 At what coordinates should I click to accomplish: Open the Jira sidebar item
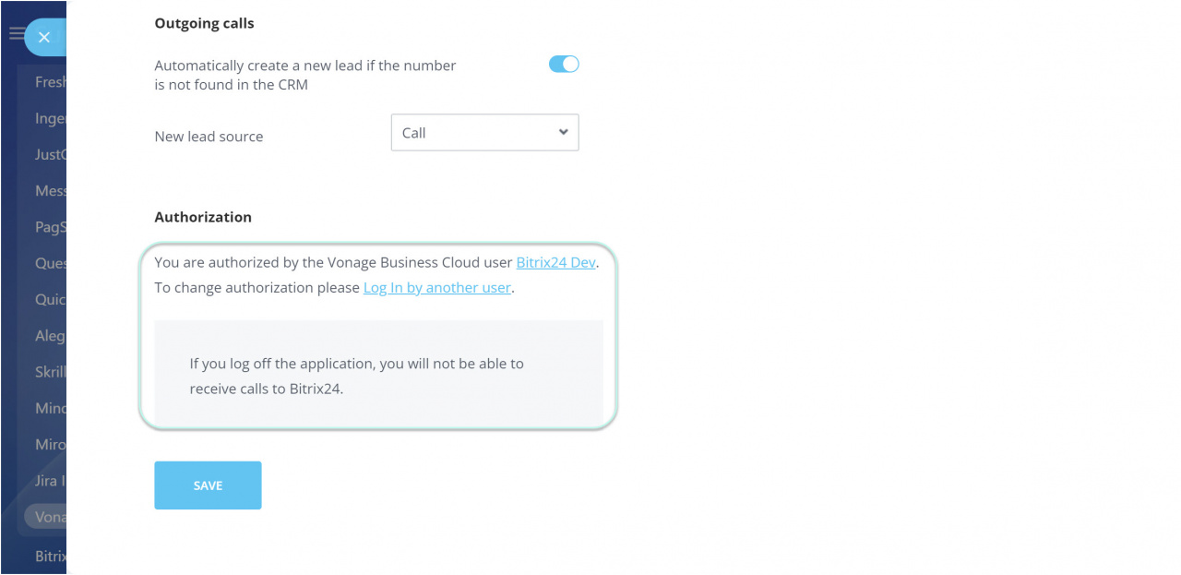pyautogui.click(x=50, y=481)
